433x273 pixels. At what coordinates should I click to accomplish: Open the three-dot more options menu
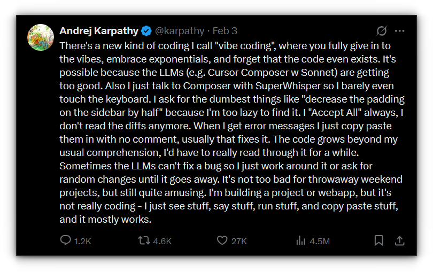(x=400, y=30)
